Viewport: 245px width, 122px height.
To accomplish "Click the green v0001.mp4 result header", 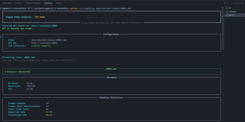I will (111, 69).
